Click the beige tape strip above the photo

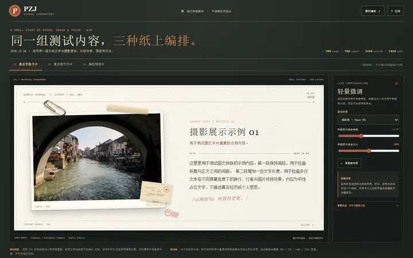(127, 109)
